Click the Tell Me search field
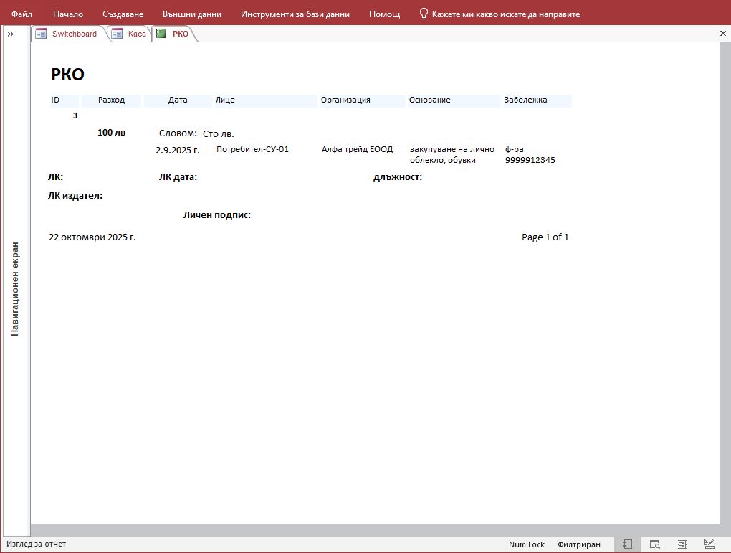Screen dimensions: 731x553 (x=505, y=14)
